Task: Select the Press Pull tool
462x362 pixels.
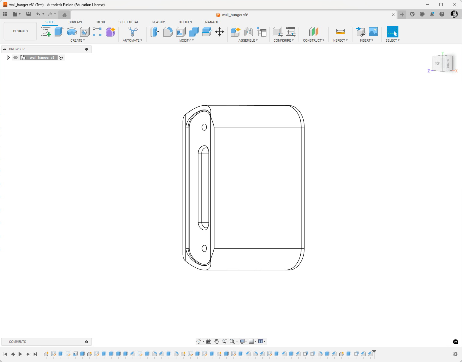Action: click(x=155, y=31)
